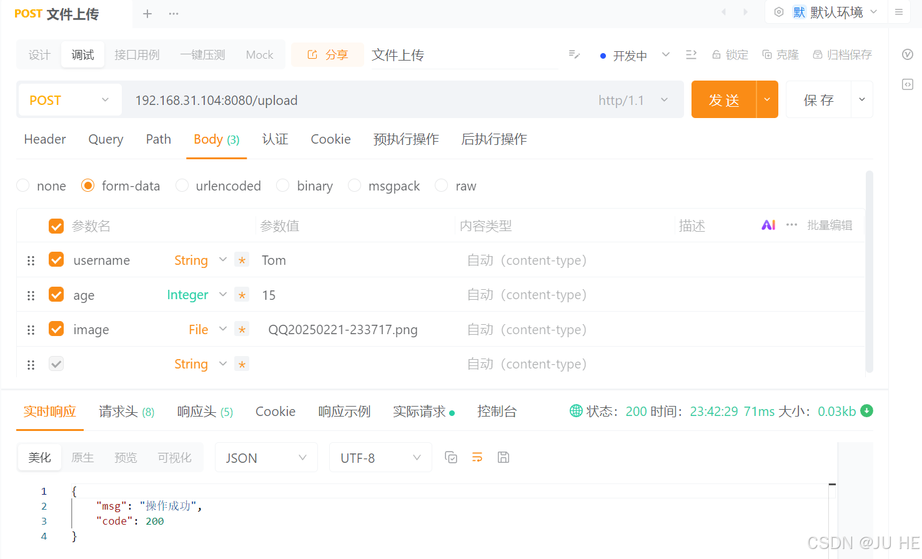Screen dimensions: 922x559
Task: Switch to 设计 mode
Action: pos(39,55)
